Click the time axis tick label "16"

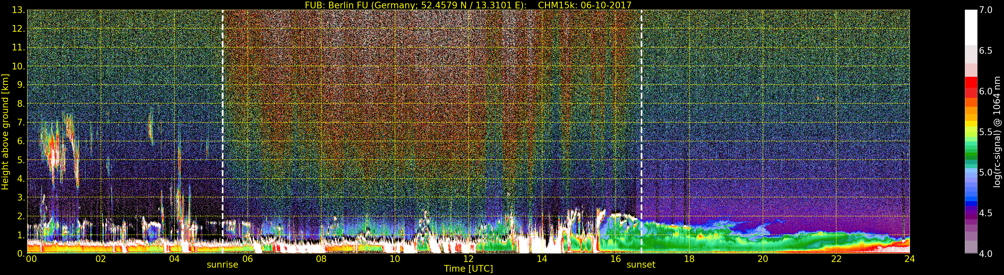click(616, 259)
